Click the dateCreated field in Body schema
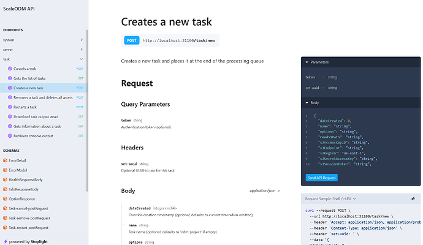This screenshot has width=423, height=245. click(140, 208)
